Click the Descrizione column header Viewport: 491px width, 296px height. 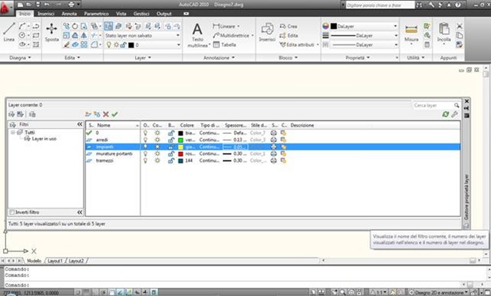tap(302, 125)
